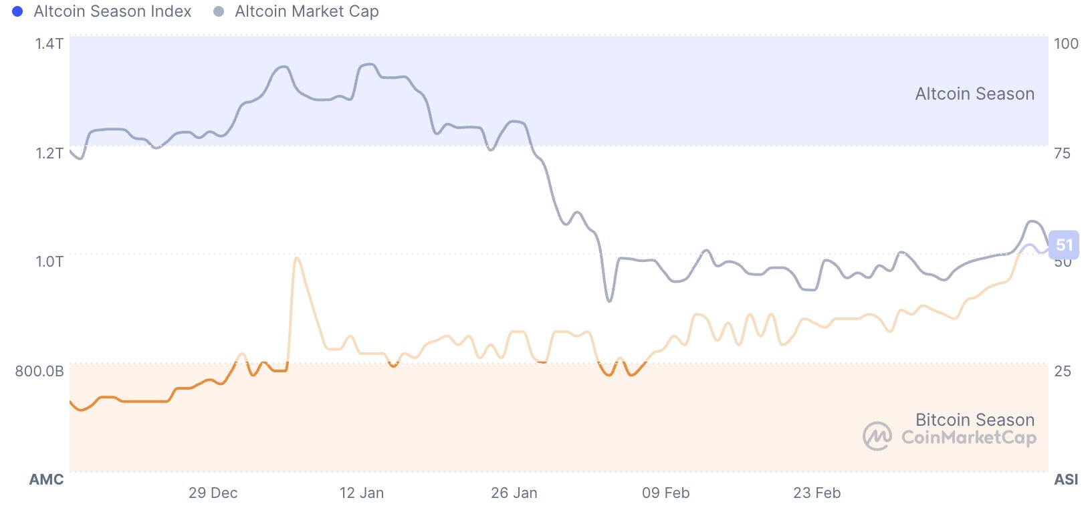The width and height of the screenshot is (1090, 520).
Task: Click the ASI right axis title
Action: click(x=1066, y=479)
